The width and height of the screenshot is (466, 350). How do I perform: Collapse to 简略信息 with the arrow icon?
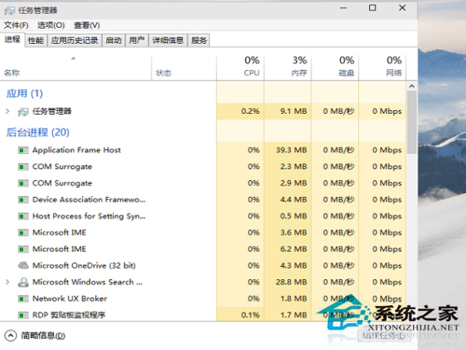[x=10, y=335]
